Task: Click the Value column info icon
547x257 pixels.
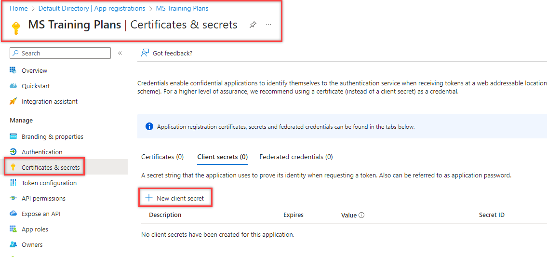Action: [361, 215]
